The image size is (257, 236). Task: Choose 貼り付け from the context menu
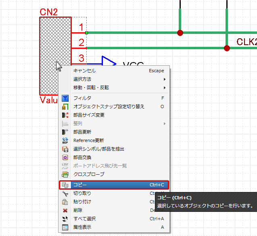point(114,202)
